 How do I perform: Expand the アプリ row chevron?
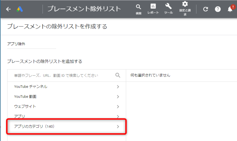(x=118, y=116)
